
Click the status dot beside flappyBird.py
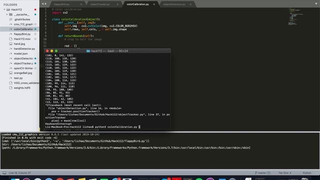tap(35, 34)
